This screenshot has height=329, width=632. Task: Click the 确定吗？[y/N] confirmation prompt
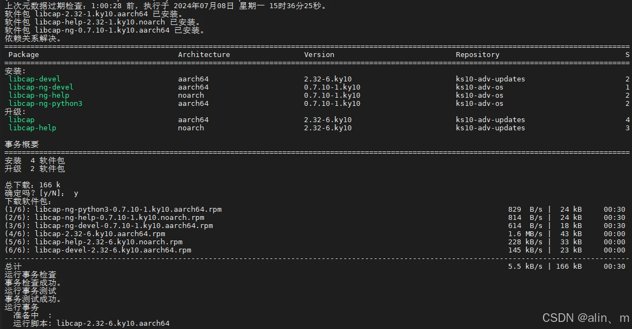click(x=34, y=193)
